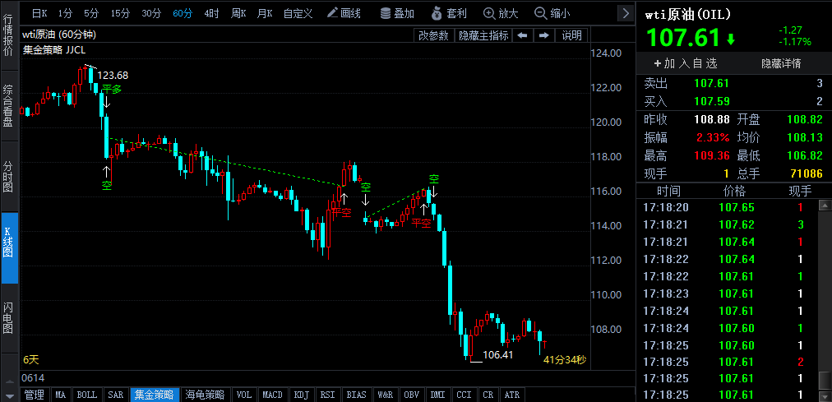Image resolution: width=832 pixels, height=402 pixels.
Task: Click the 41分34秒 countdown label
Action: click(565, 360)
